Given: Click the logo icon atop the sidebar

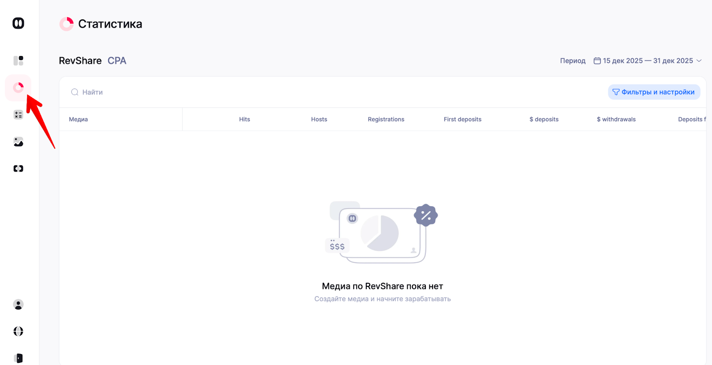Looking at the screenshot, I should (18, 23).
